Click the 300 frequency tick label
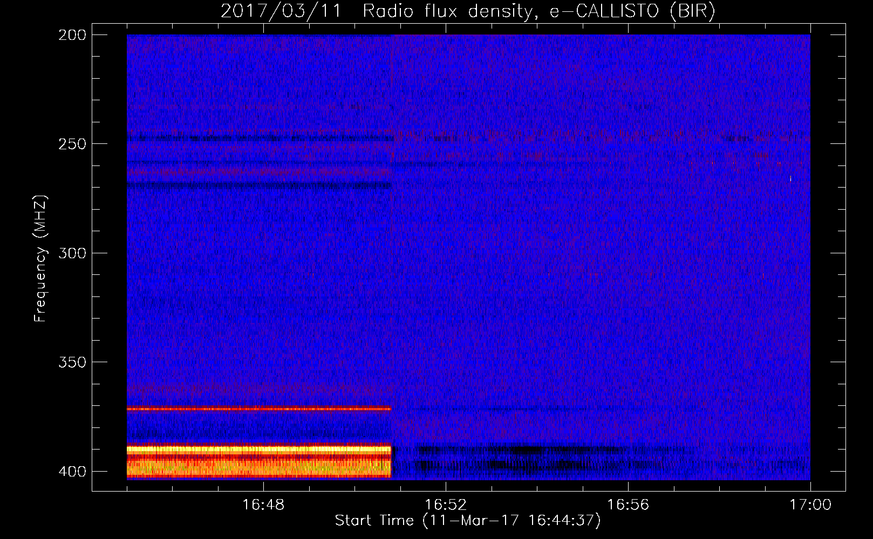The height and width of the screenshot is (539, 873). coord(72,253)
